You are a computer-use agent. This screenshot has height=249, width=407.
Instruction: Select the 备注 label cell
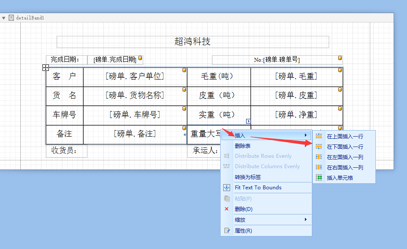[x=64, y=134]
